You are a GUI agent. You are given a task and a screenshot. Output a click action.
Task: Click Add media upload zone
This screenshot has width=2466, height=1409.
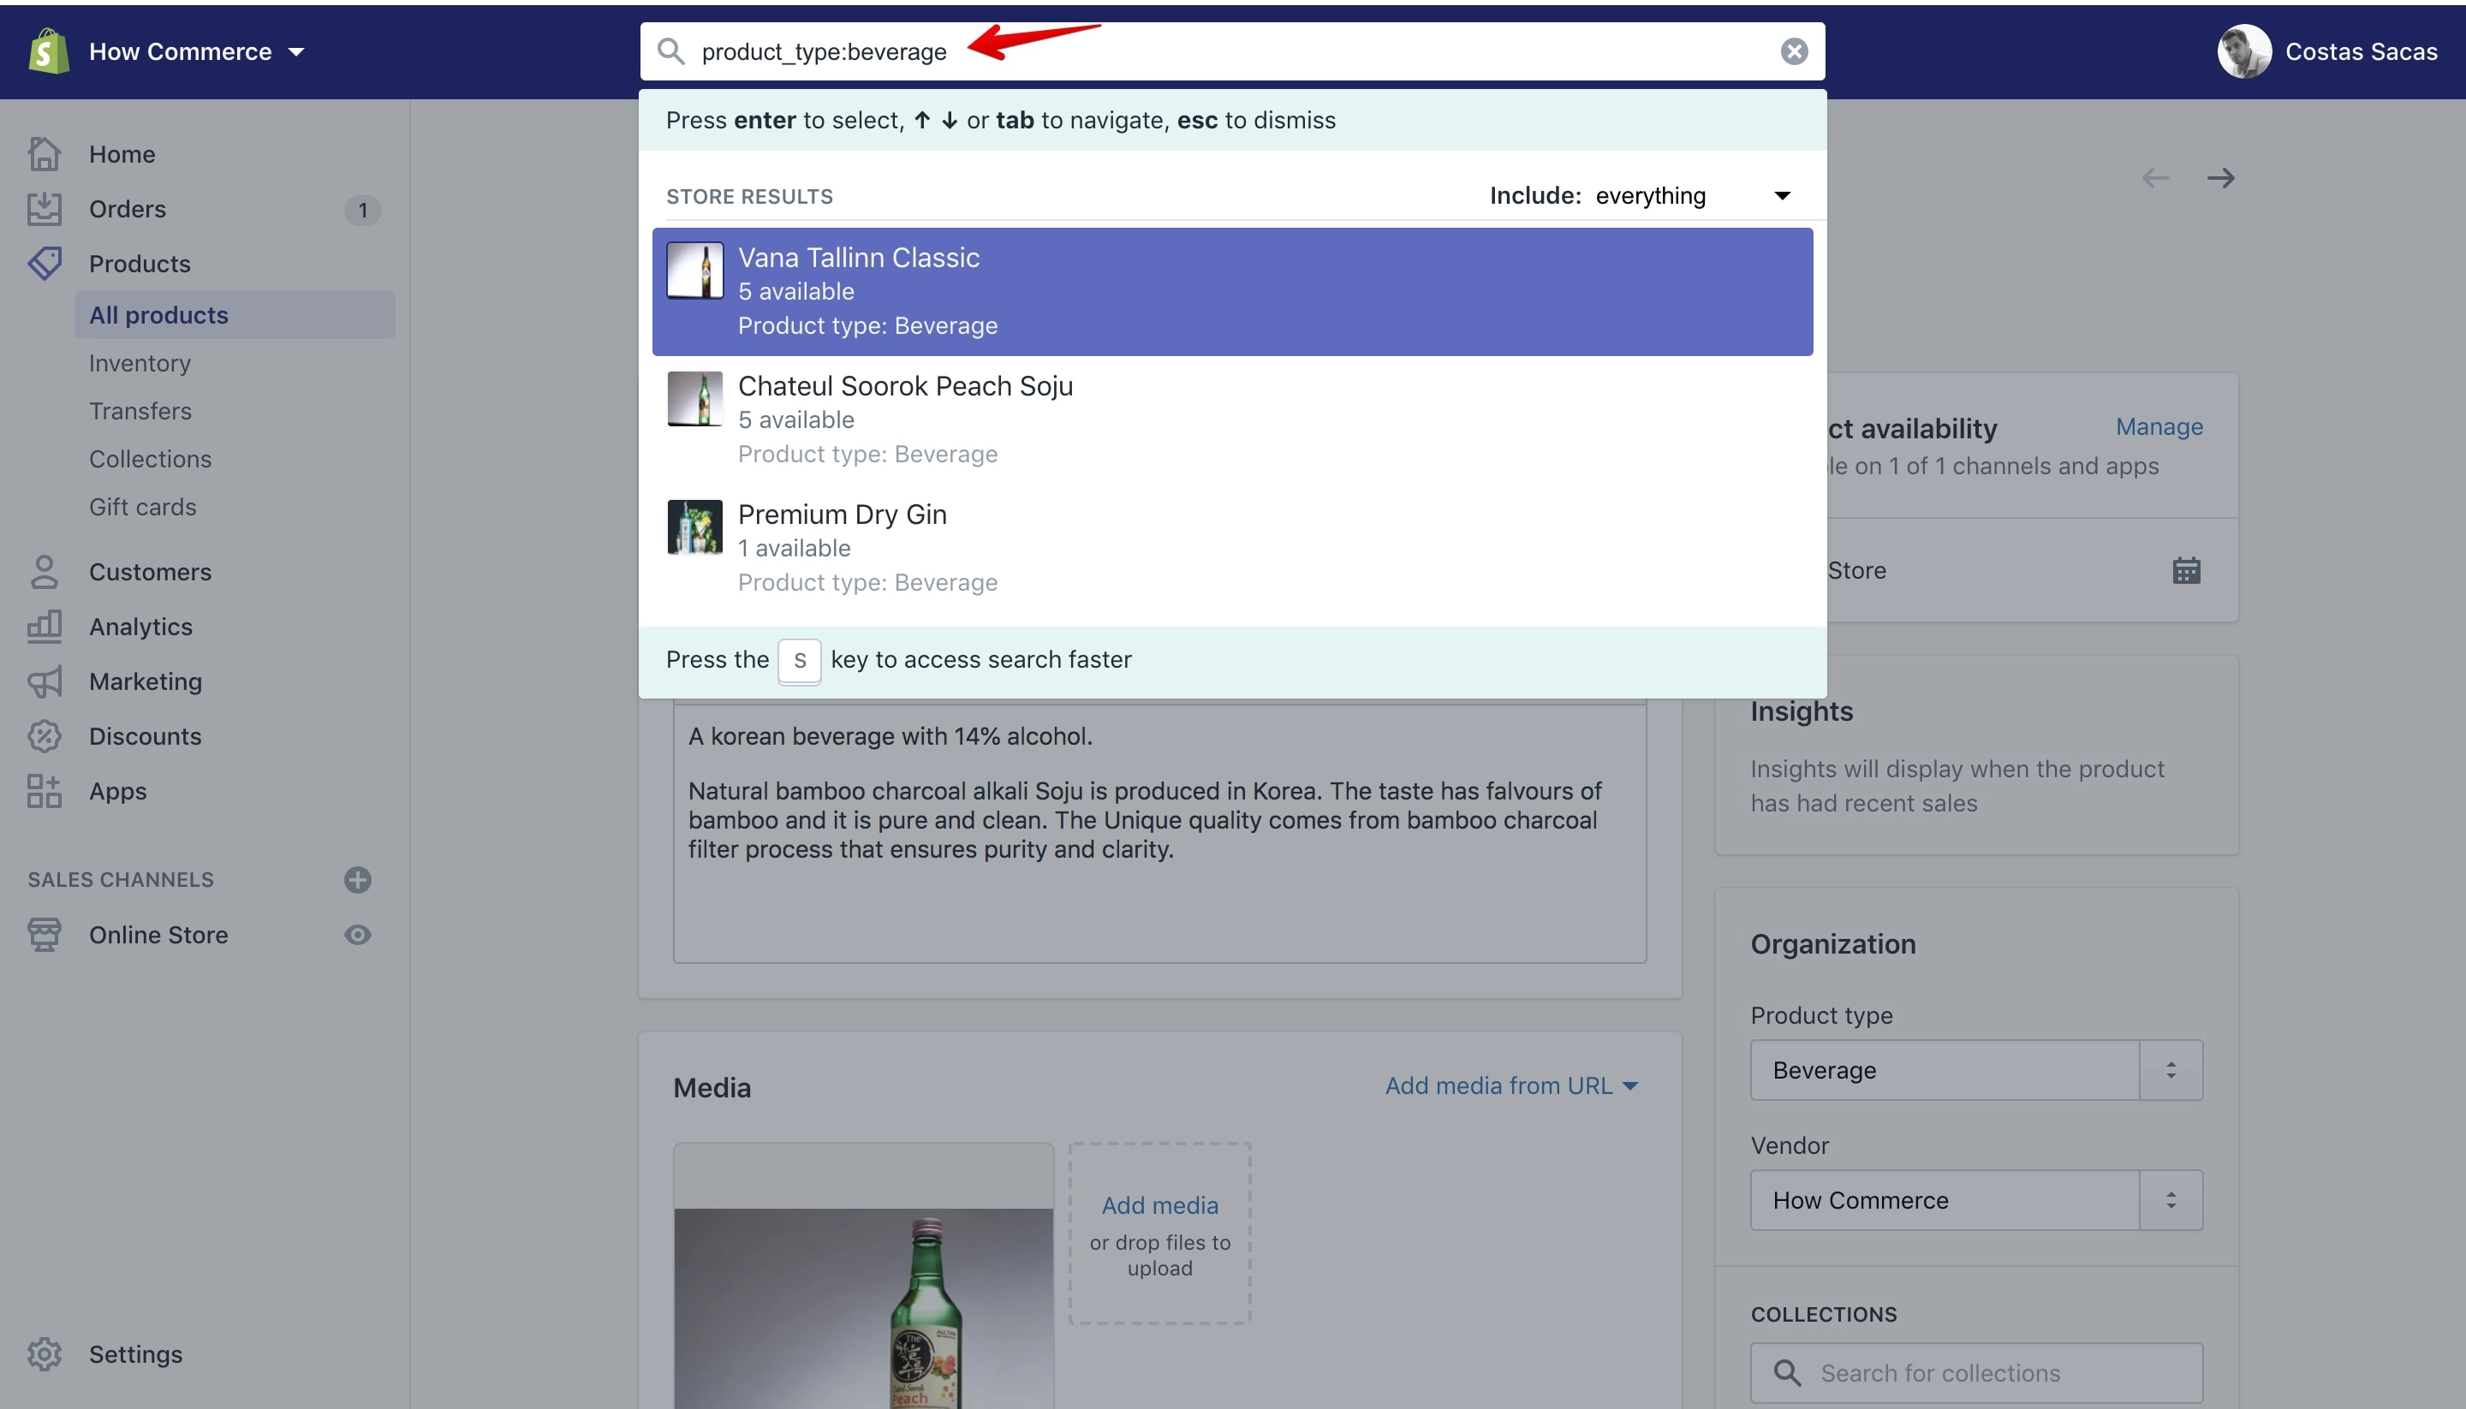point(1159,1234)
